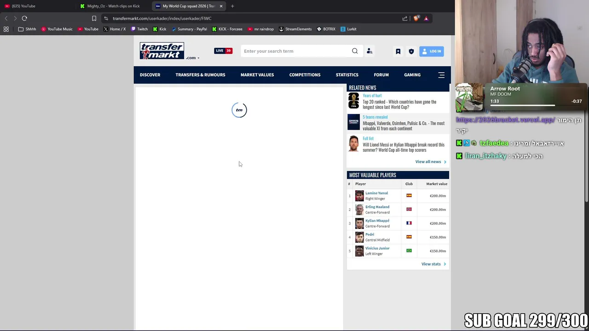Click the Brave shields lion icon
The height and width of the screenshot is (331, 589).
(x=416, y=18)
